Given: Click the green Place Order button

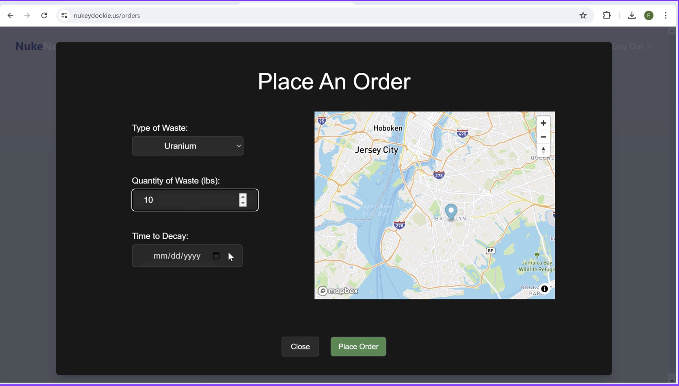Looking at the screenshot, I should pyautogui.click(x=358, y=346).
